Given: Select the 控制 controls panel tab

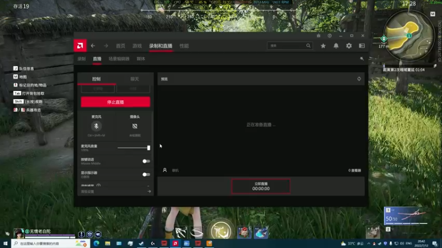Looking at the screenshot, I should (x=96, y=79).
